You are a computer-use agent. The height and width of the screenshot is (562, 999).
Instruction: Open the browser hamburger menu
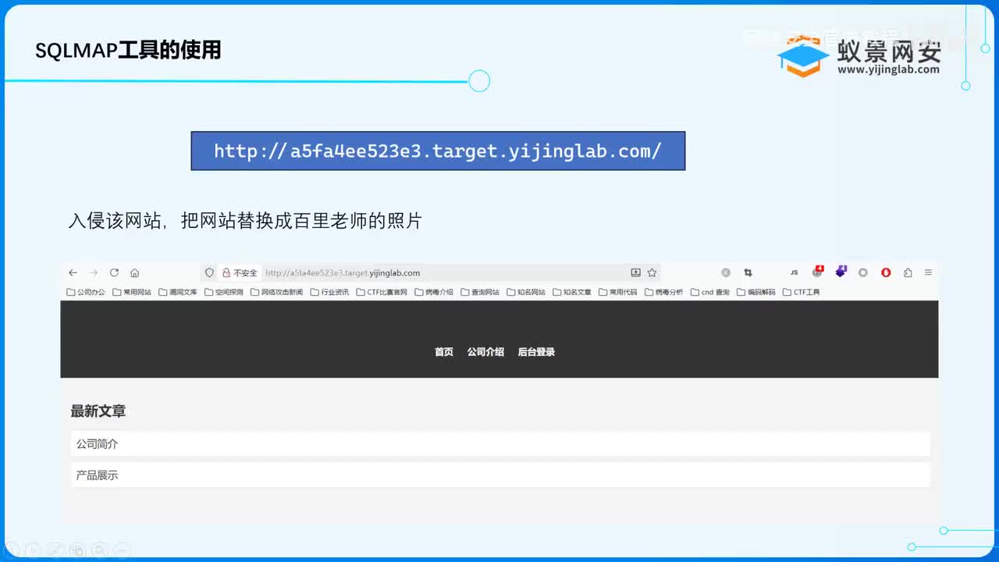(928, 272)
